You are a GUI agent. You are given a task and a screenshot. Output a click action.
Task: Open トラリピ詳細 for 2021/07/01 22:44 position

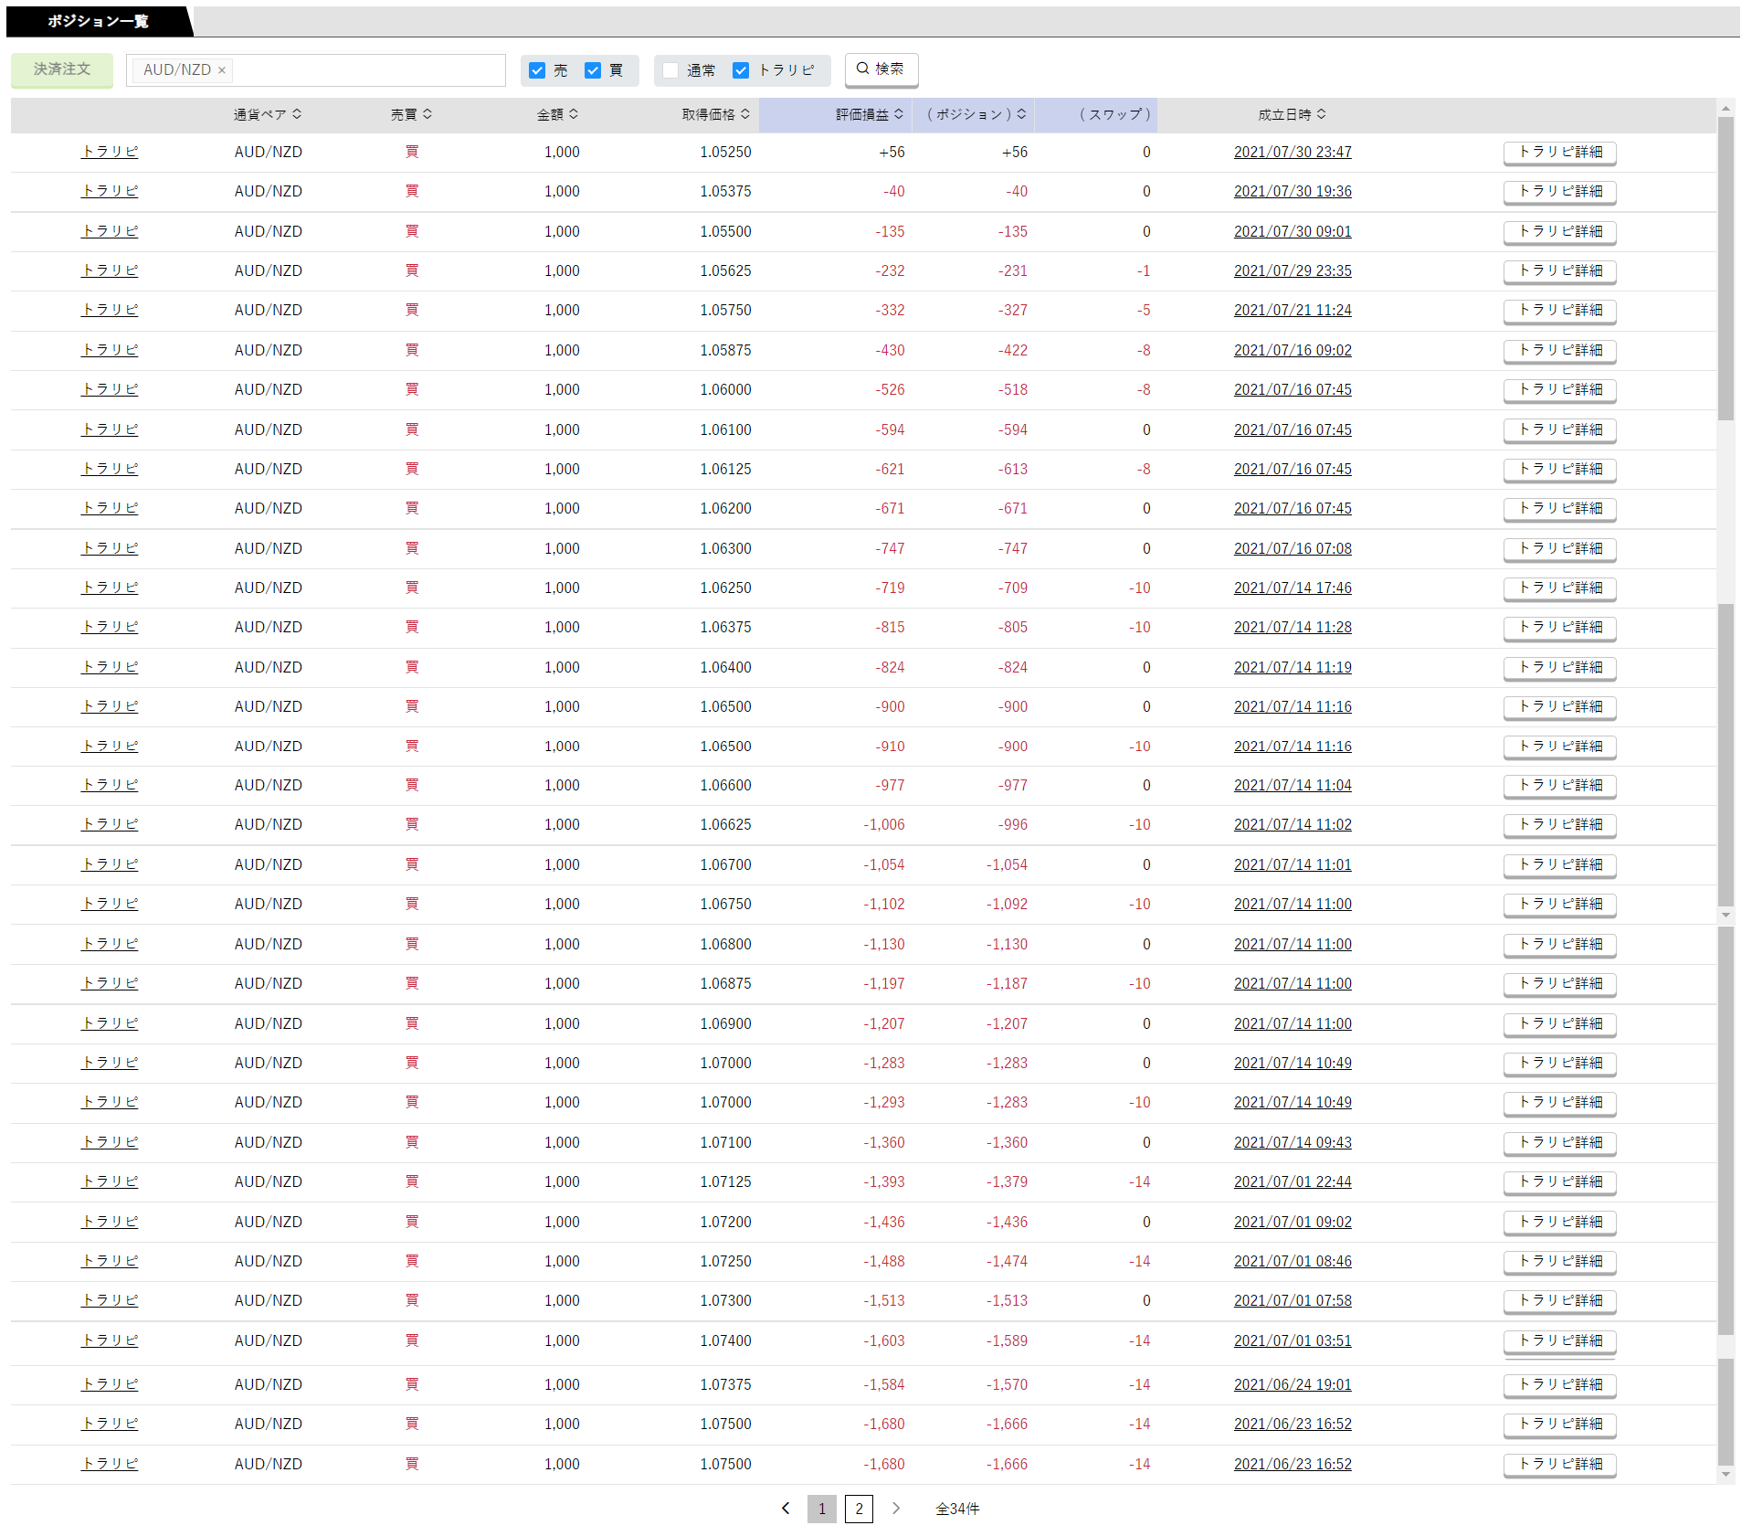[1560, 1182]
